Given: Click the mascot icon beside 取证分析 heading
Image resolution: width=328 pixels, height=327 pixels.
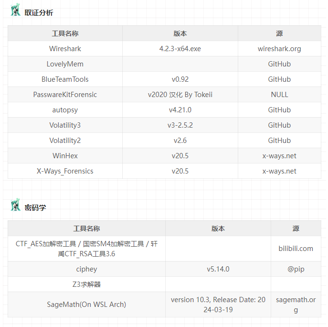Looking at the screenshot, I should tap(15, 11).
